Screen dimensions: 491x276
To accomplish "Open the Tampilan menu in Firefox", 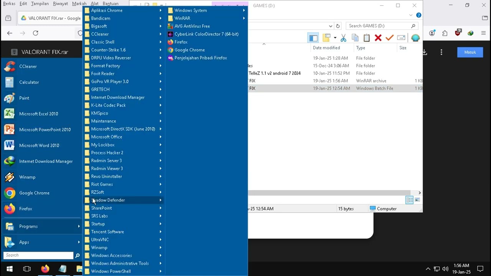I will click(x=40, y=3).
